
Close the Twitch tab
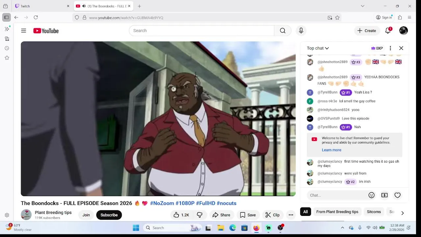pos(68,6)
